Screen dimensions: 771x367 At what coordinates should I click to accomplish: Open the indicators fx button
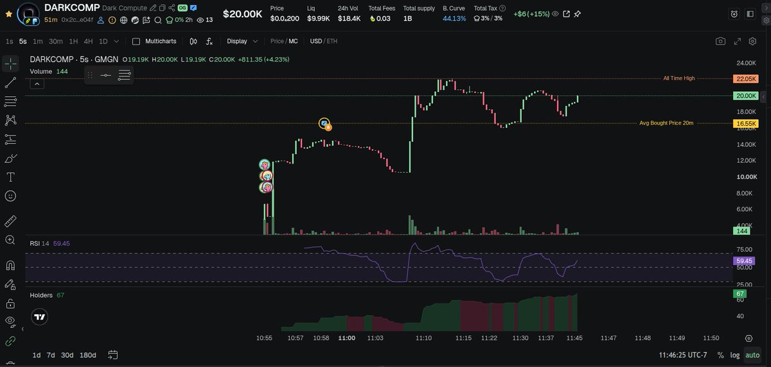[209, 41]
